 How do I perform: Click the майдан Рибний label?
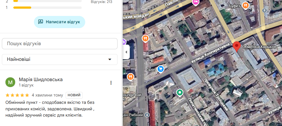[x=133, y=115]
